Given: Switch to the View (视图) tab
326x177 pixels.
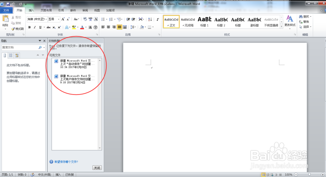Looking at the screenshot, I should point(97,10).
